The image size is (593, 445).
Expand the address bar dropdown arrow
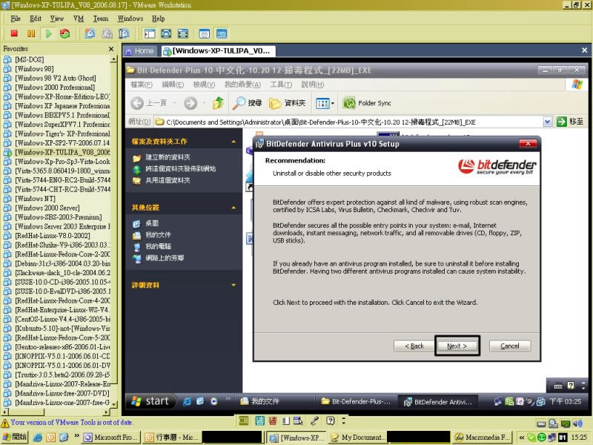[547, 122]
